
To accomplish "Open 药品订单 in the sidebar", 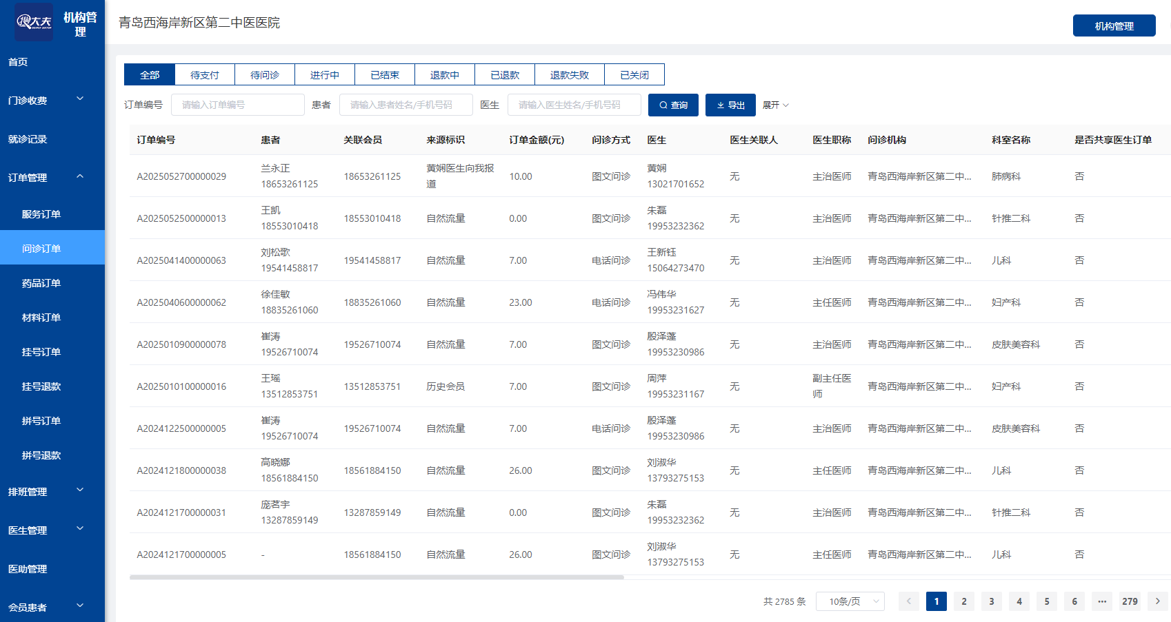I will click(x=41, y=283).
